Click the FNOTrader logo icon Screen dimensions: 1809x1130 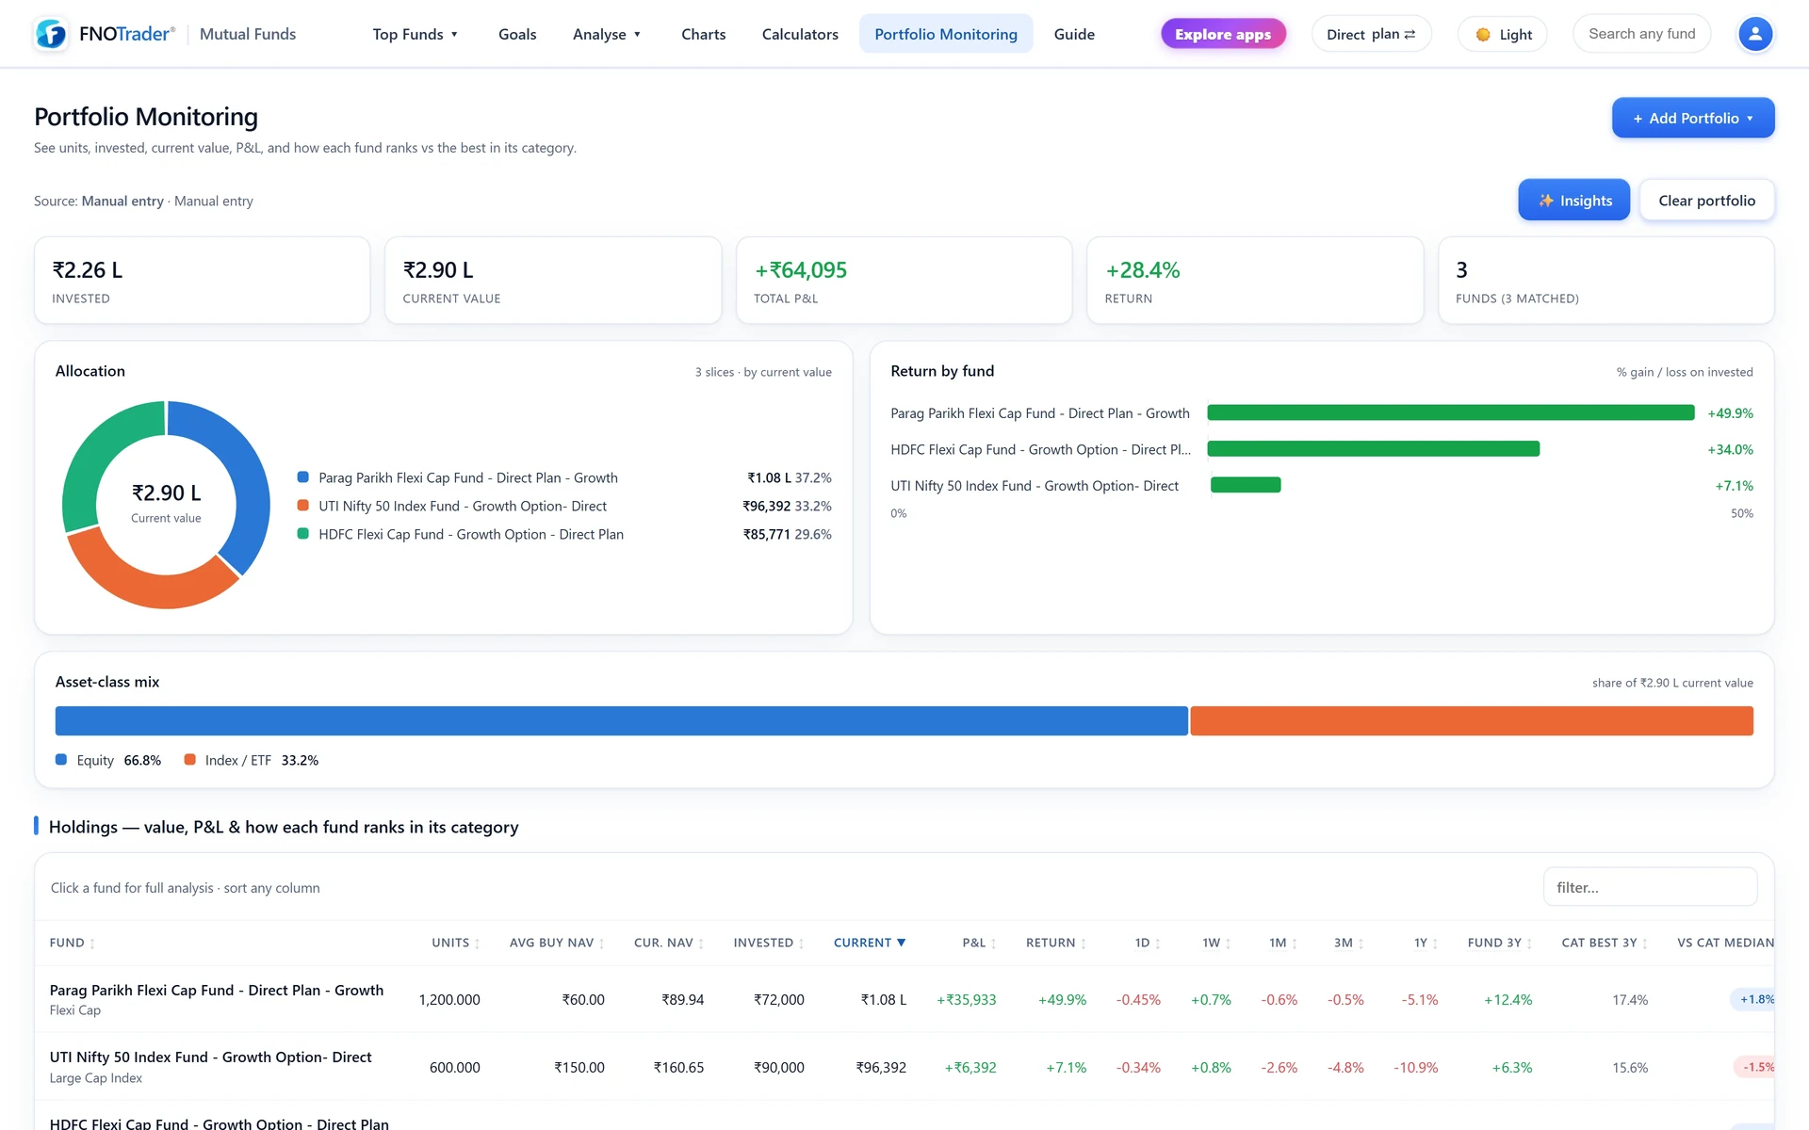point(51,34)
